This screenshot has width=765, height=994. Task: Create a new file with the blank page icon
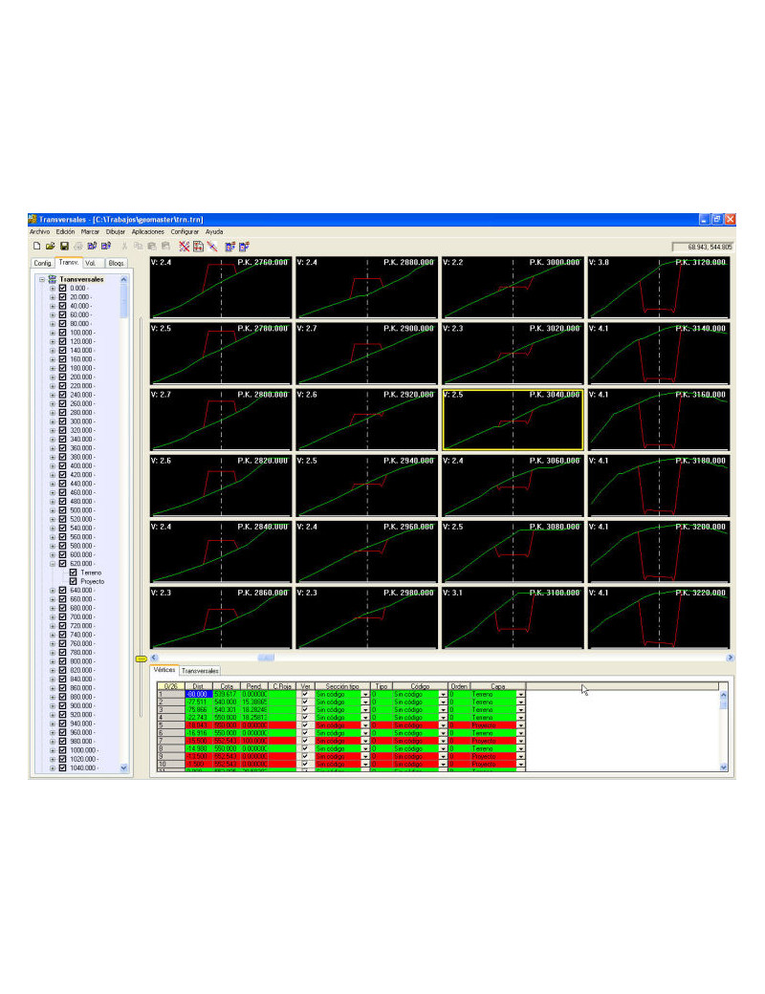point(36,246)
